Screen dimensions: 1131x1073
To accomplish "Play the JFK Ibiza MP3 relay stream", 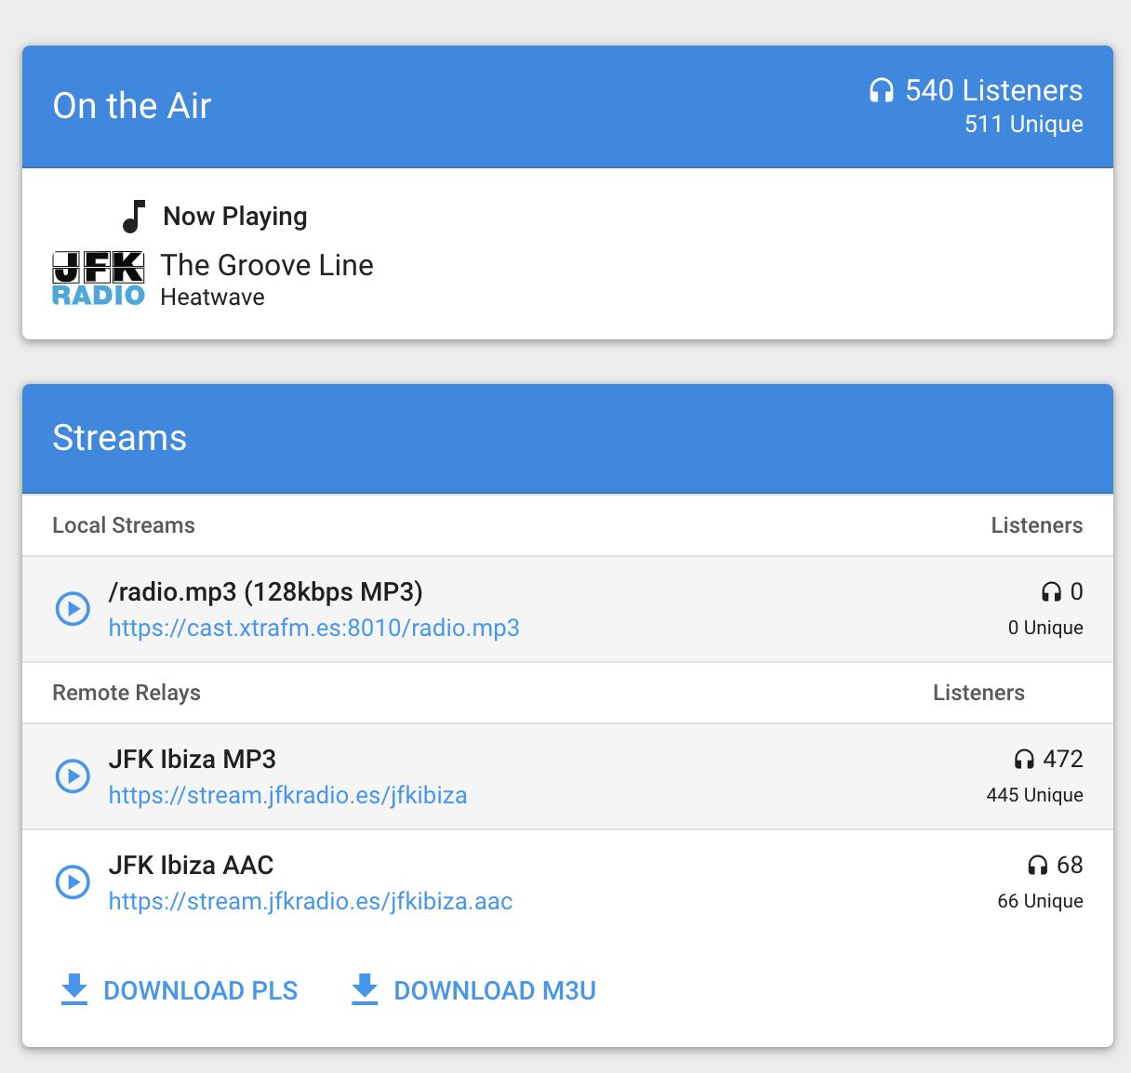I will click(x=73, y=776).
